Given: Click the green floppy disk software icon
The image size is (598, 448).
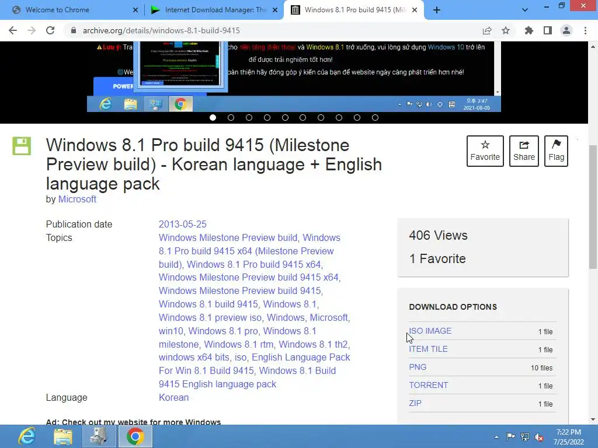Looking at the screenshot, I should click(x=22, y=146).
